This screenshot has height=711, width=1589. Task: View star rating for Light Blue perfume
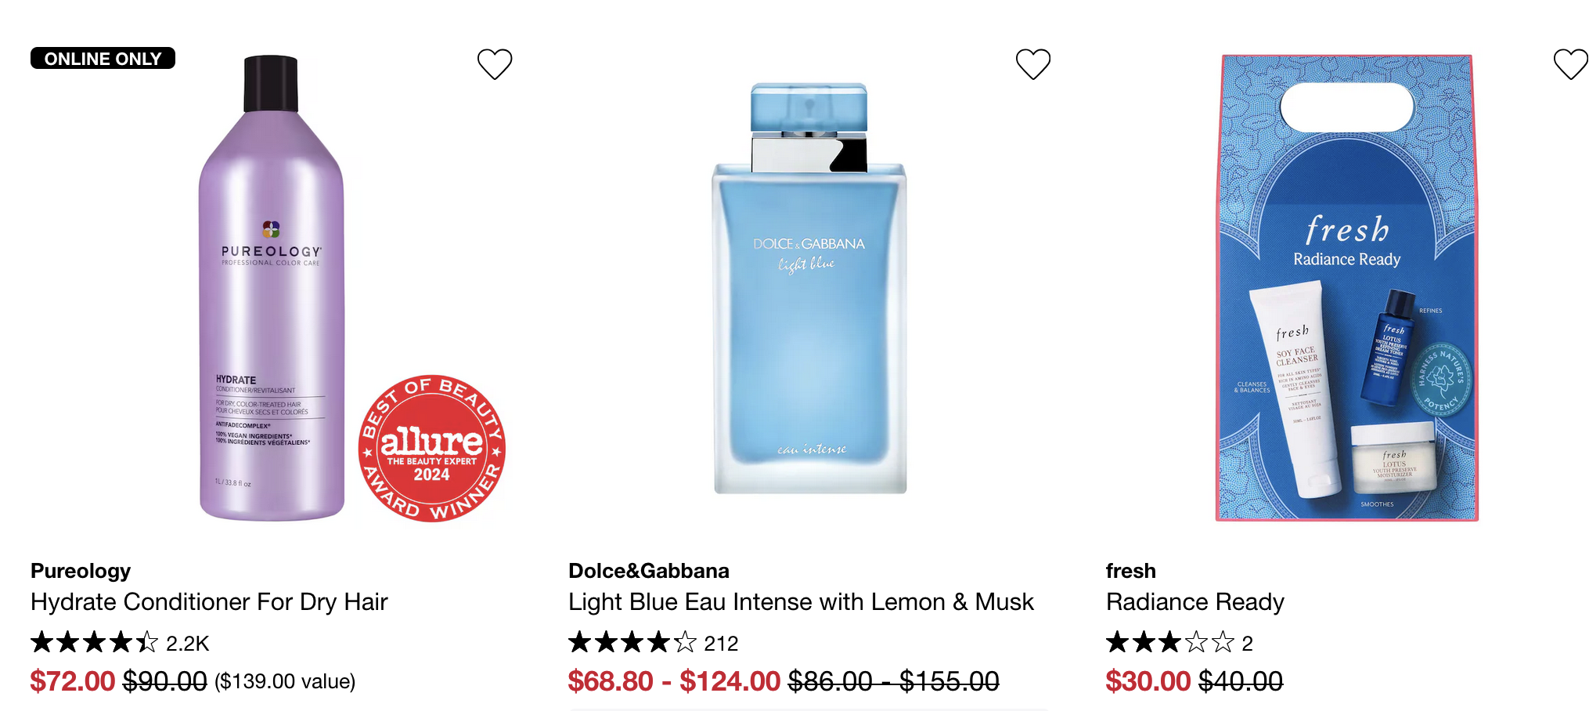click(x=632, y=643)
